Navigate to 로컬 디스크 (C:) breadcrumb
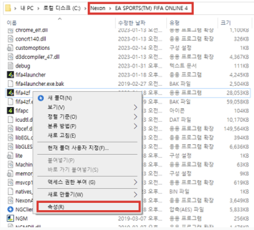The height and width of the screenshot is (230, 254). pyautogui.click(x=62, y=8)
